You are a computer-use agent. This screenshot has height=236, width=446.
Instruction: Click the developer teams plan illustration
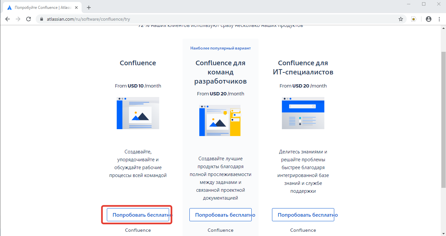point(220,120)
